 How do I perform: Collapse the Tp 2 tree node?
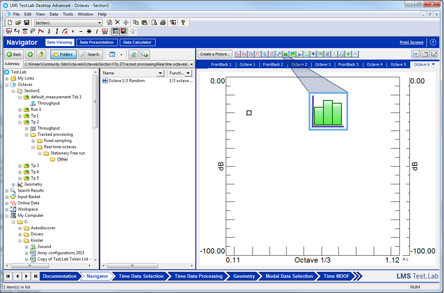(x=20, y=122)
